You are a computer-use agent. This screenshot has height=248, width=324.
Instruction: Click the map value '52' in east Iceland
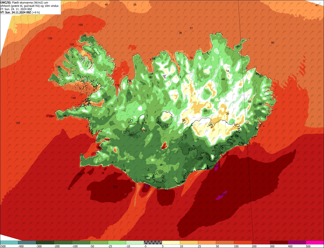coord(250,101)
